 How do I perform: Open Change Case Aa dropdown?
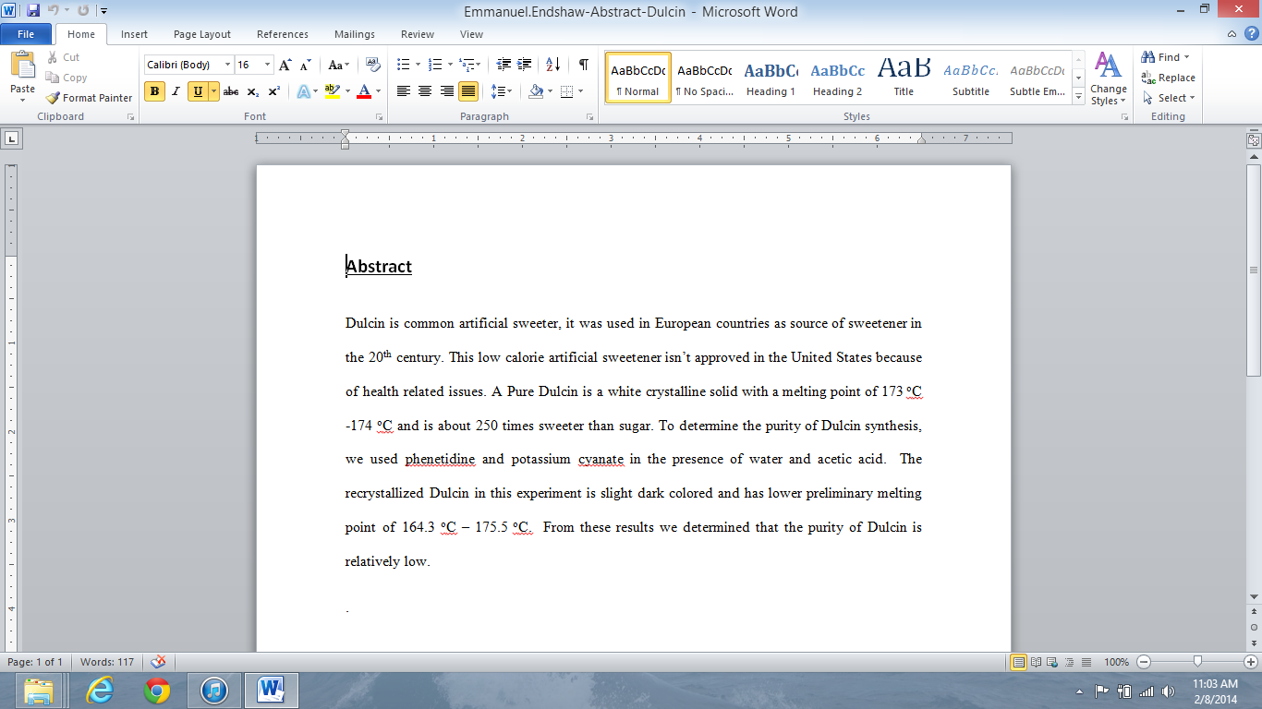pyautogui.click(x=339, y=65)
